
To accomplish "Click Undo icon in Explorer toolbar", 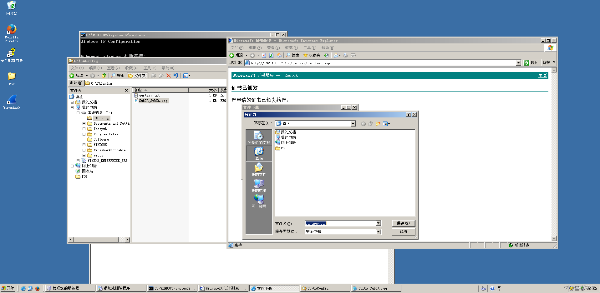I will (176, 76).
